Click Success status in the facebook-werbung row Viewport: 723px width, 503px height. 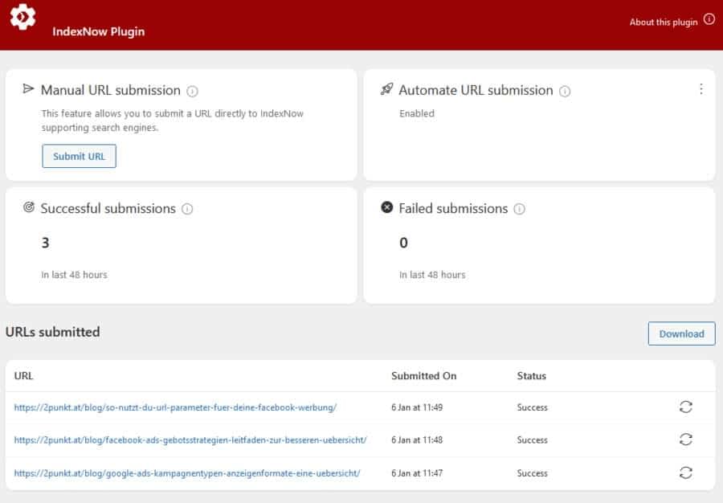click(x=532, y=407)
